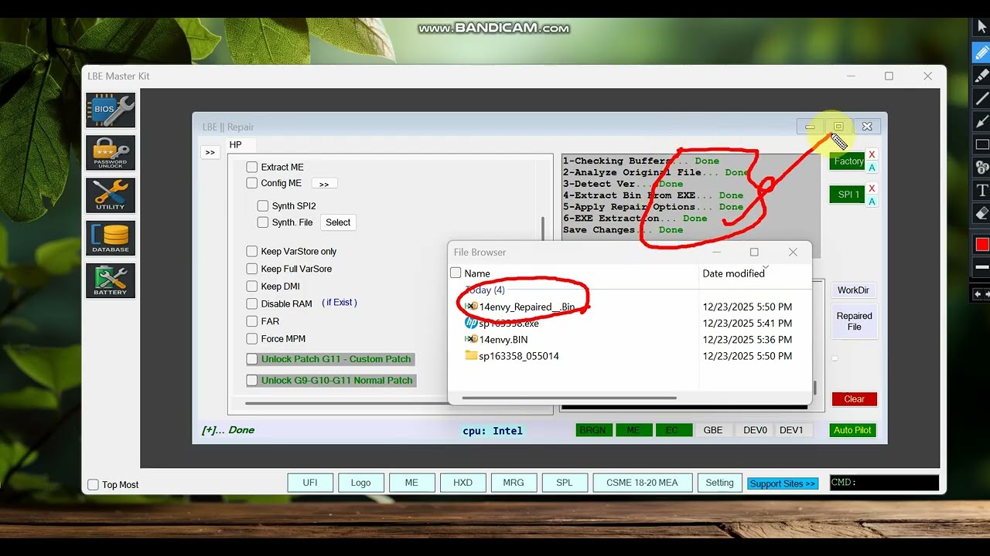
Task: Enable the Force MPM checkbox
Action: pyautogui.click(x=251, y=339)
